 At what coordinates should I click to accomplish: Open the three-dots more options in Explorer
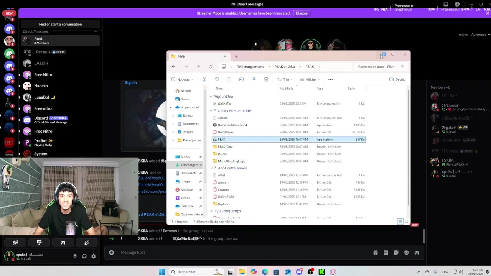330,79
